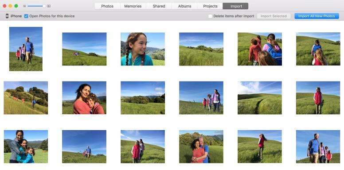Select photo of woman with two daughters
The height and width of the screenshot is (170, 344).
click(x=26, y=147)
